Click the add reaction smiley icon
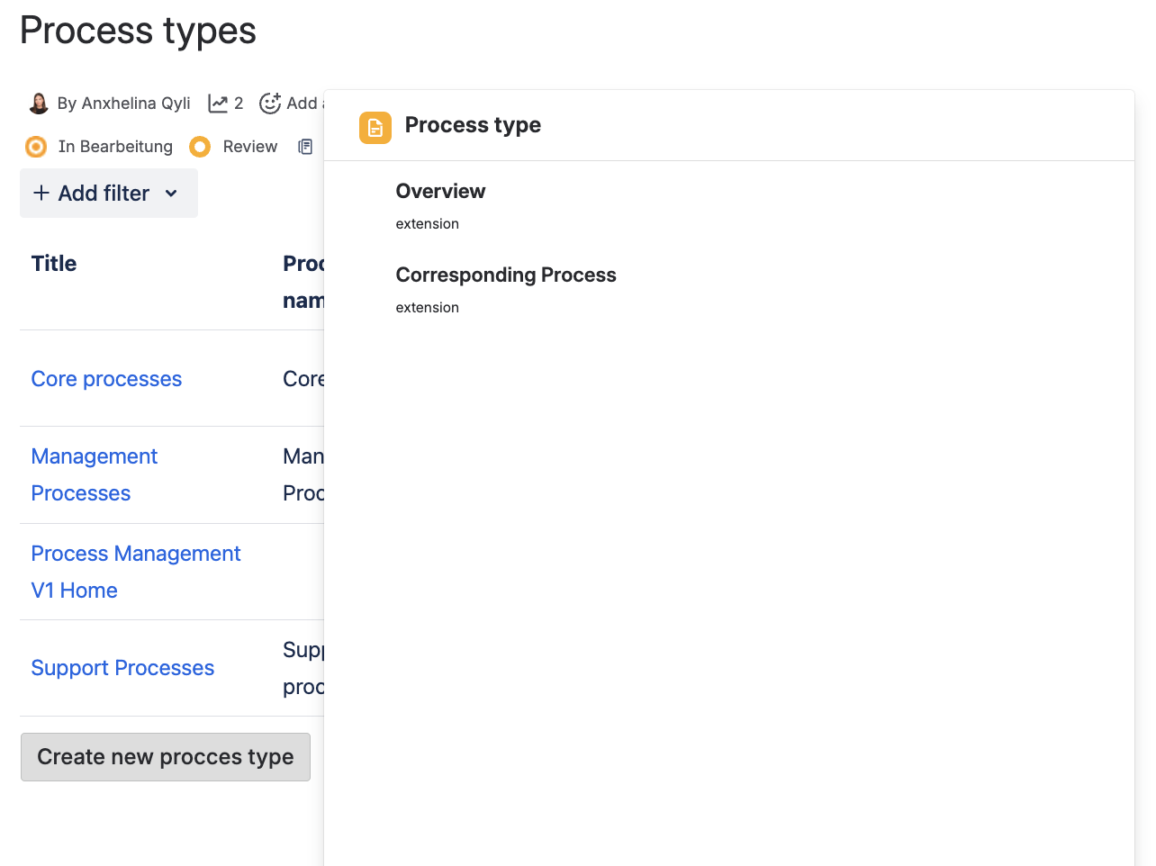The width and height of the screenshot is (1156, 866). coord(270,104)
